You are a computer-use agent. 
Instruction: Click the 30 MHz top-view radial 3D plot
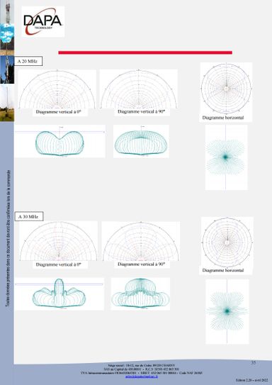pos(227,311)
